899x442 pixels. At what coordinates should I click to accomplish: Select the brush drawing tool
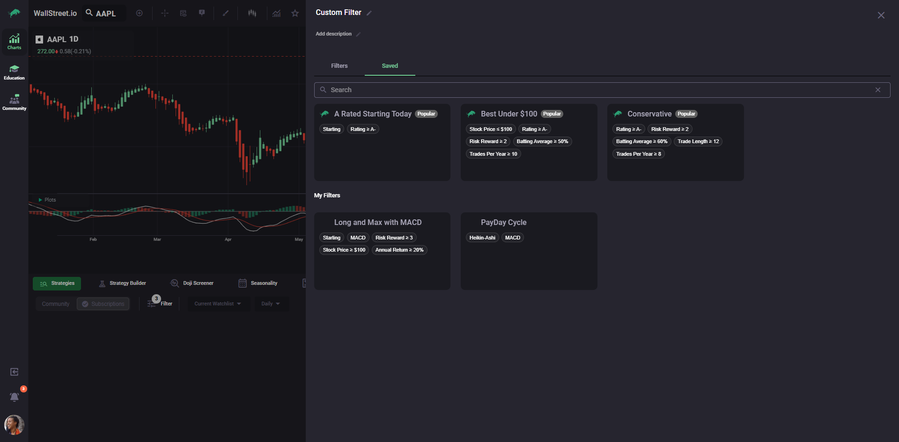(x=225, y=13)
